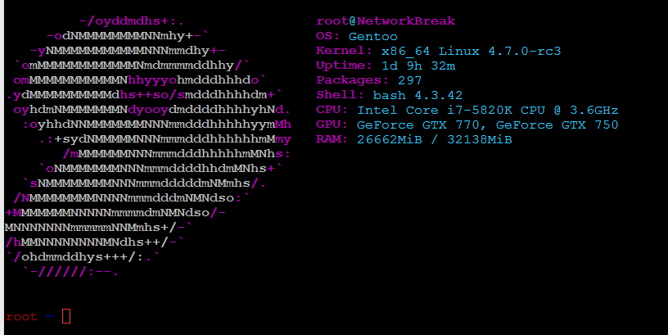Viewport: 668px width, 335px height.
Task: Click the Kernel value 'x86_64 Linux 4.7.0-rc3'
Action: click(472, 51)
